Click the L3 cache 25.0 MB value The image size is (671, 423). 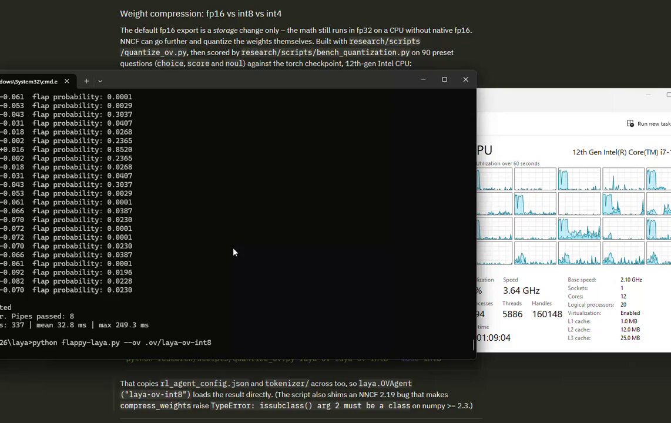click(630, 338)
